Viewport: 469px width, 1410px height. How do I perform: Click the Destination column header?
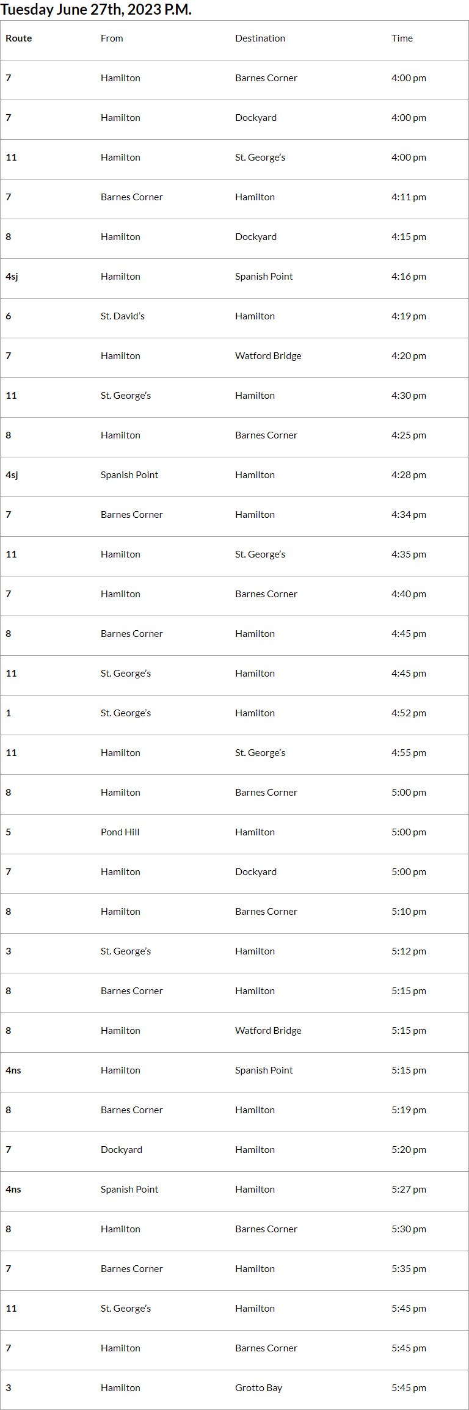click(x=260, y=38)
